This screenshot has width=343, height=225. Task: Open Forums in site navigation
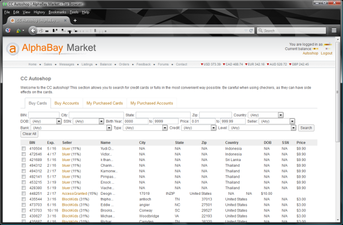tap(163, 64)
